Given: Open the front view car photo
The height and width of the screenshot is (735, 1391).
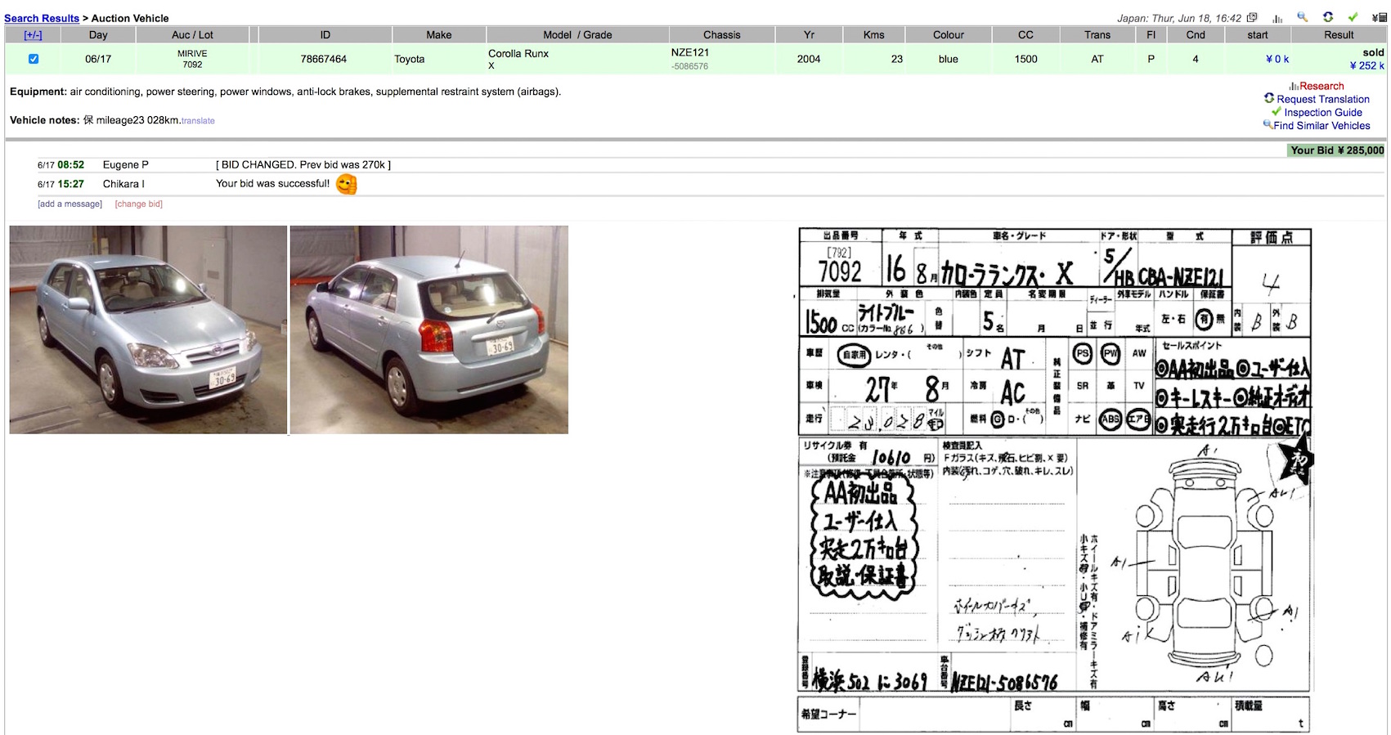Looking at the screenshot, I should [x=148, y=329].
